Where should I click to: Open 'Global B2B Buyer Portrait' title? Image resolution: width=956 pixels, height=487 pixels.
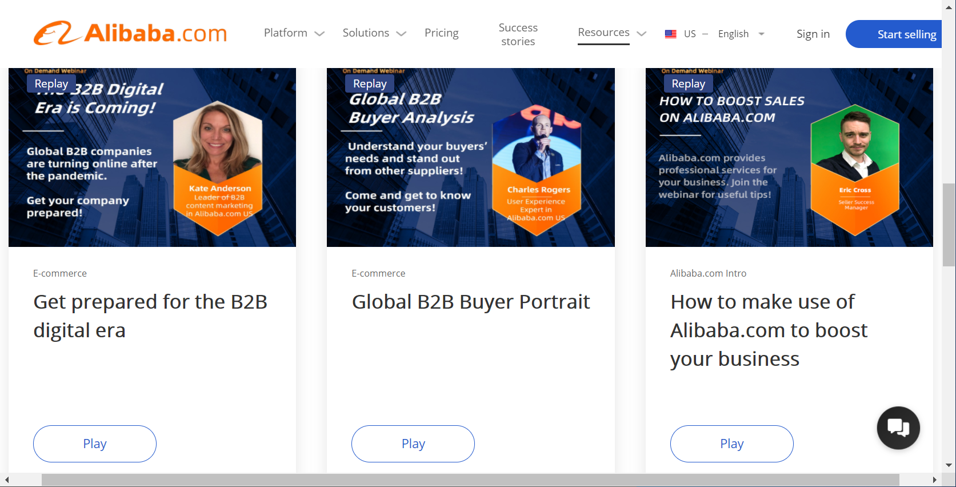471,302
